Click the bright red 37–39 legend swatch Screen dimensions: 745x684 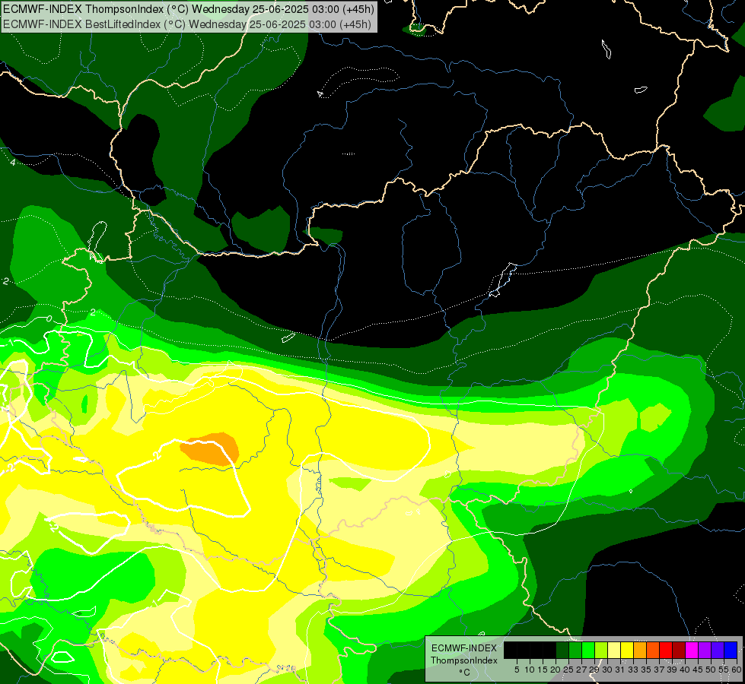coord(666,650)
